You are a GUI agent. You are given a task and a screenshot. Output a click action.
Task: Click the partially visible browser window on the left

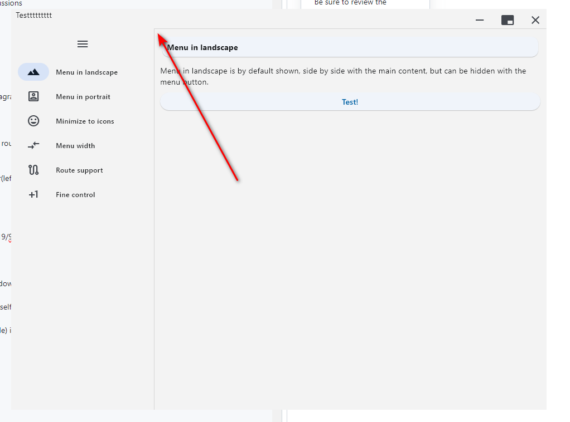click(x=5, y=223)
